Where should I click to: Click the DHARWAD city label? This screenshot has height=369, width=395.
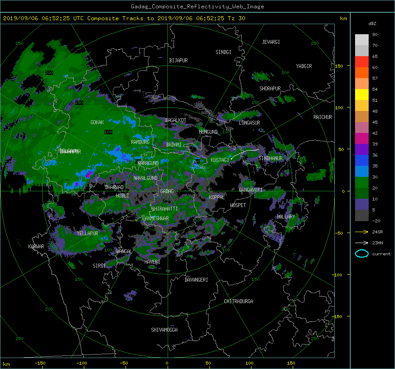(x=114, y=187)
